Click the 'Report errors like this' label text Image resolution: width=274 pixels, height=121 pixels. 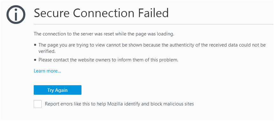[x=119, y=104]
